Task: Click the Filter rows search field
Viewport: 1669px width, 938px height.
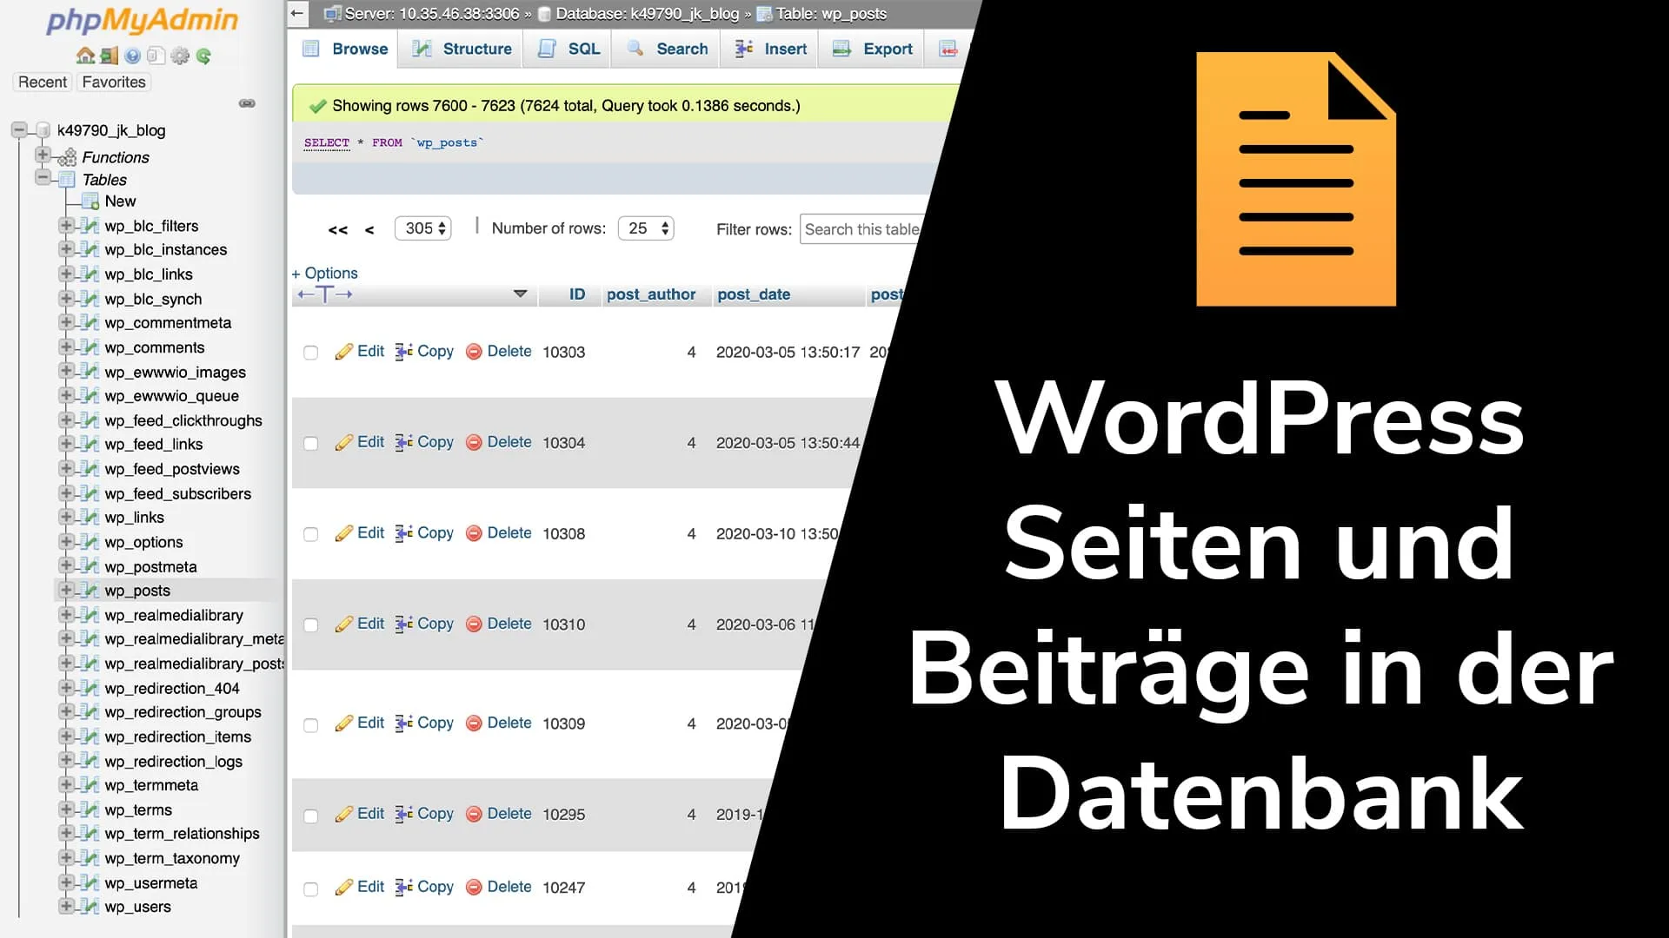Action: tap(861, 229)
